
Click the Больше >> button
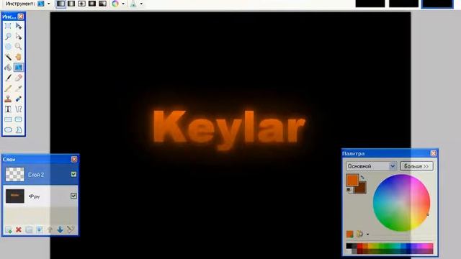point(416,166)
